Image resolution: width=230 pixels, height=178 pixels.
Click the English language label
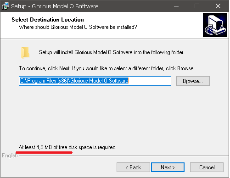click(x=10, y=156)
